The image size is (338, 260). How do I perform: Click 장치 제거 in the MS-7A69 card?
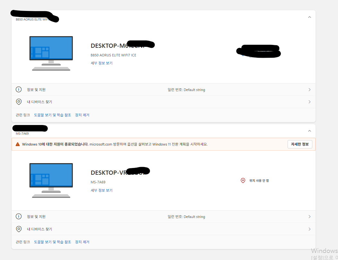[x=82, y=242]
